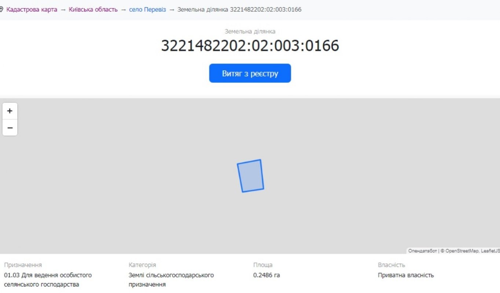Click the Власність field label
This screenshot has height=293, width=500.
coord(391,265)
